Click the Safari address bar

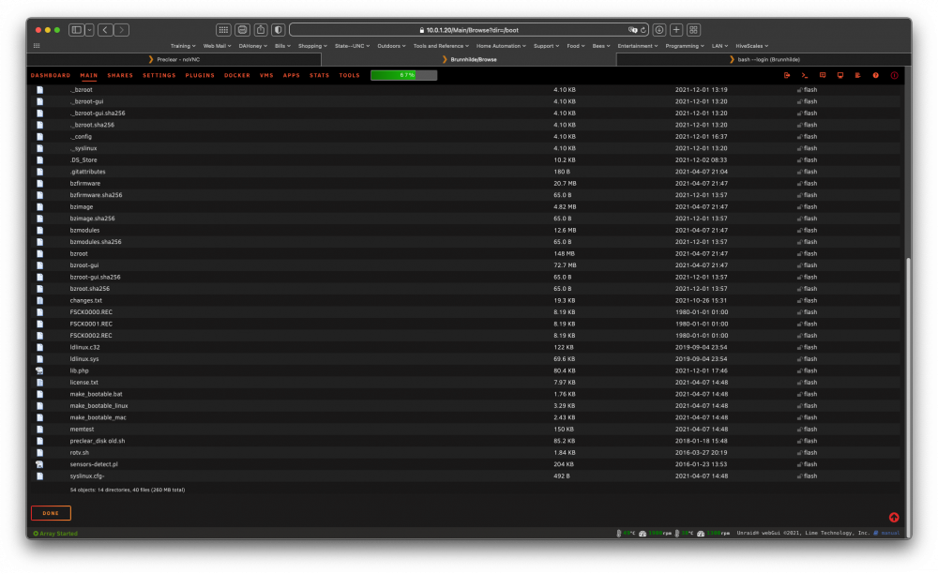(470, 30)
